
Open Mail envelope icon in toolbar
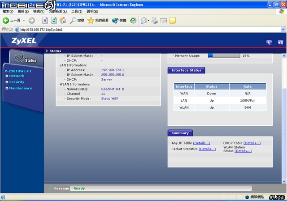coord(144,20)
